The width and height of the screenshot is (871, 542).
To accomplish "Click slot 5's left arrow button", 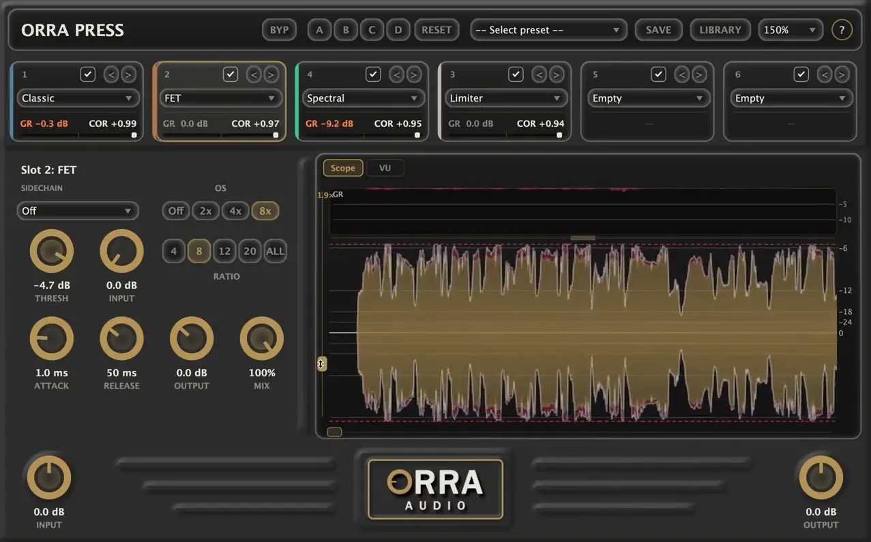I will (682, 74).
